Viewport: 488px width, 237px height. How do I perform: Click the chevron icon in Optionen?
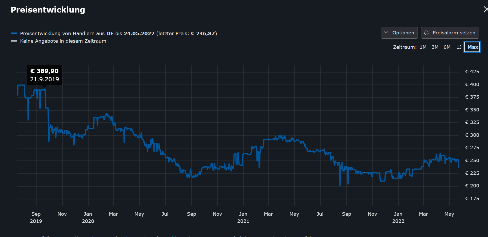point(386,33)
